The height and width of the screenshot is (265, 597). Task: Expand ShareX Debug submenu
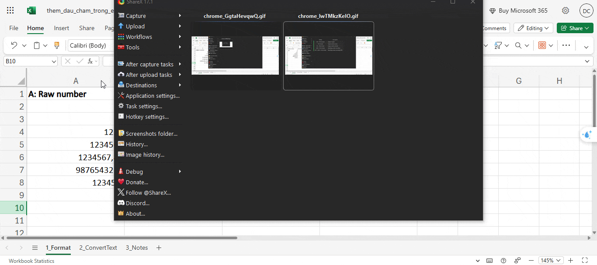click(149, 172)
